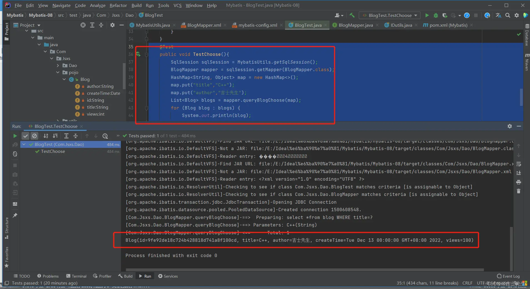Toggle auto-test in the Run panel
Image resolution: width=530 pixels, height=289 pixels.
click(15, 154)
